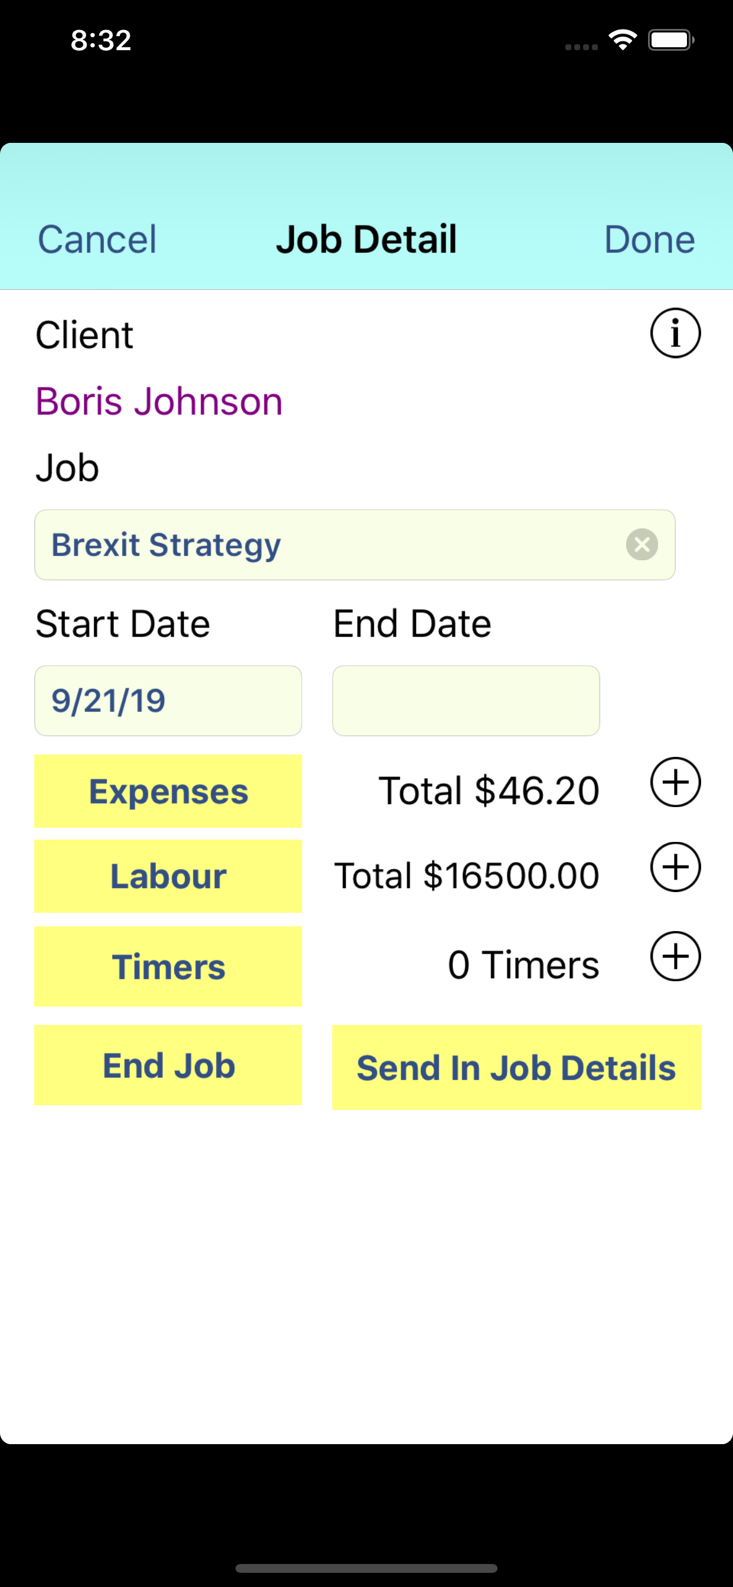This screenshot has height=1587, width=733.
Task: Set the empty End Date field
Action: [466, 700]
